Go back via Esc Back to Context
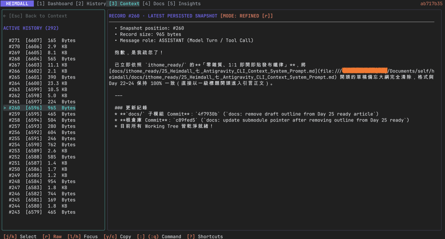 click(x=35, y=16)
